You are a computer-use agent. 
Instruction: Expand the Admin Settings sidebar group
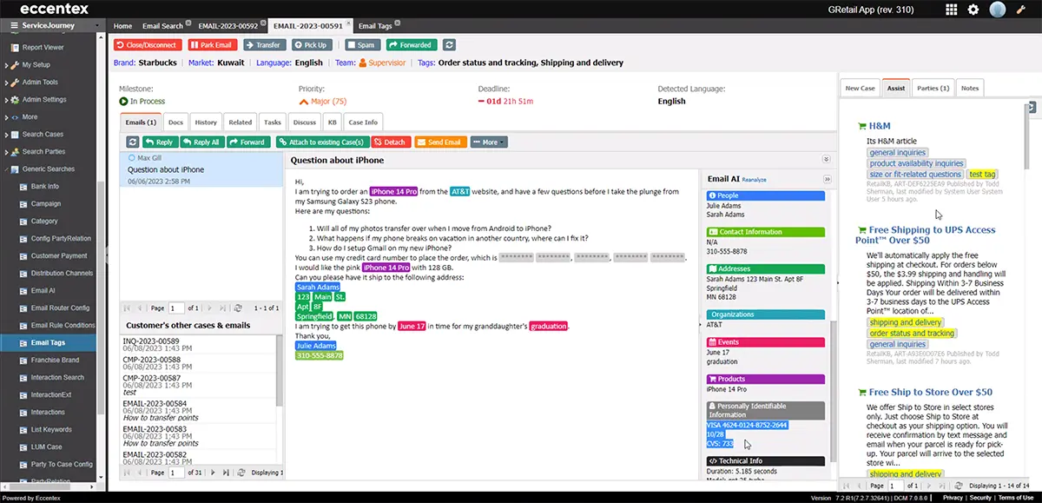pos(7,100)
